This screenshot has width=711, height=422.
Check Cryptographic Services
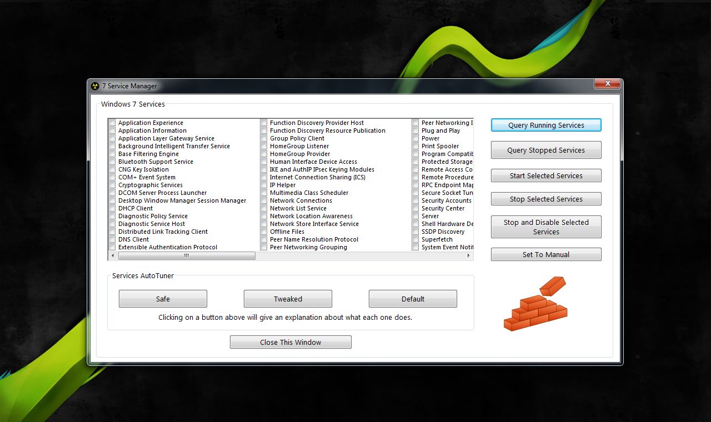pos(112,185)
